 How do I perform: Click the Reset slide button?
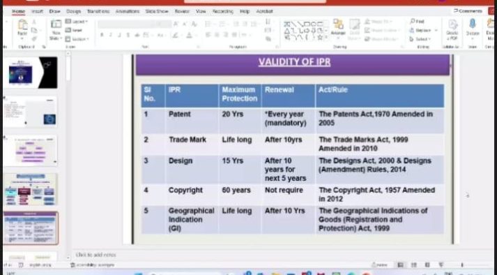pyautogui.click(x=74, y=30)
